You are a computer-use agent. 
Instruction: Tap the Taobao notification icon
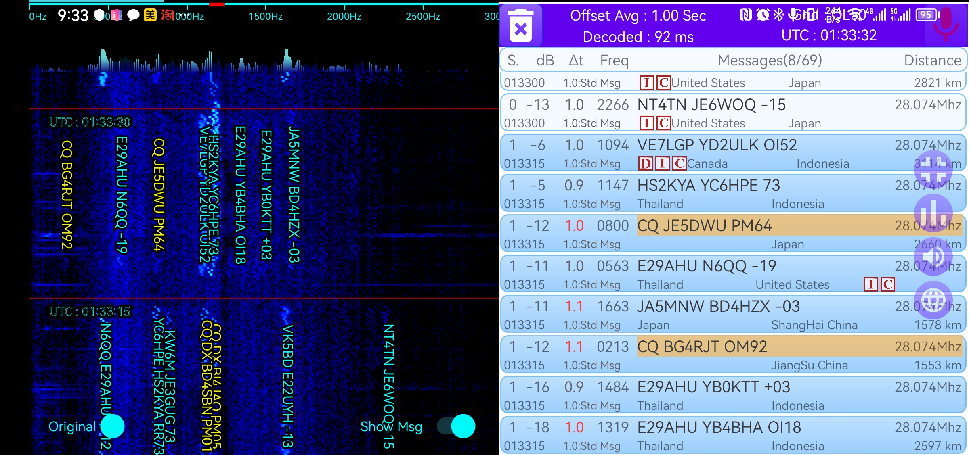click(167, 15)
